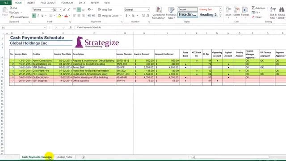Cut the selection with the scissors icon
This screenshot has width=286, height=161.
[x=11, y=8]
